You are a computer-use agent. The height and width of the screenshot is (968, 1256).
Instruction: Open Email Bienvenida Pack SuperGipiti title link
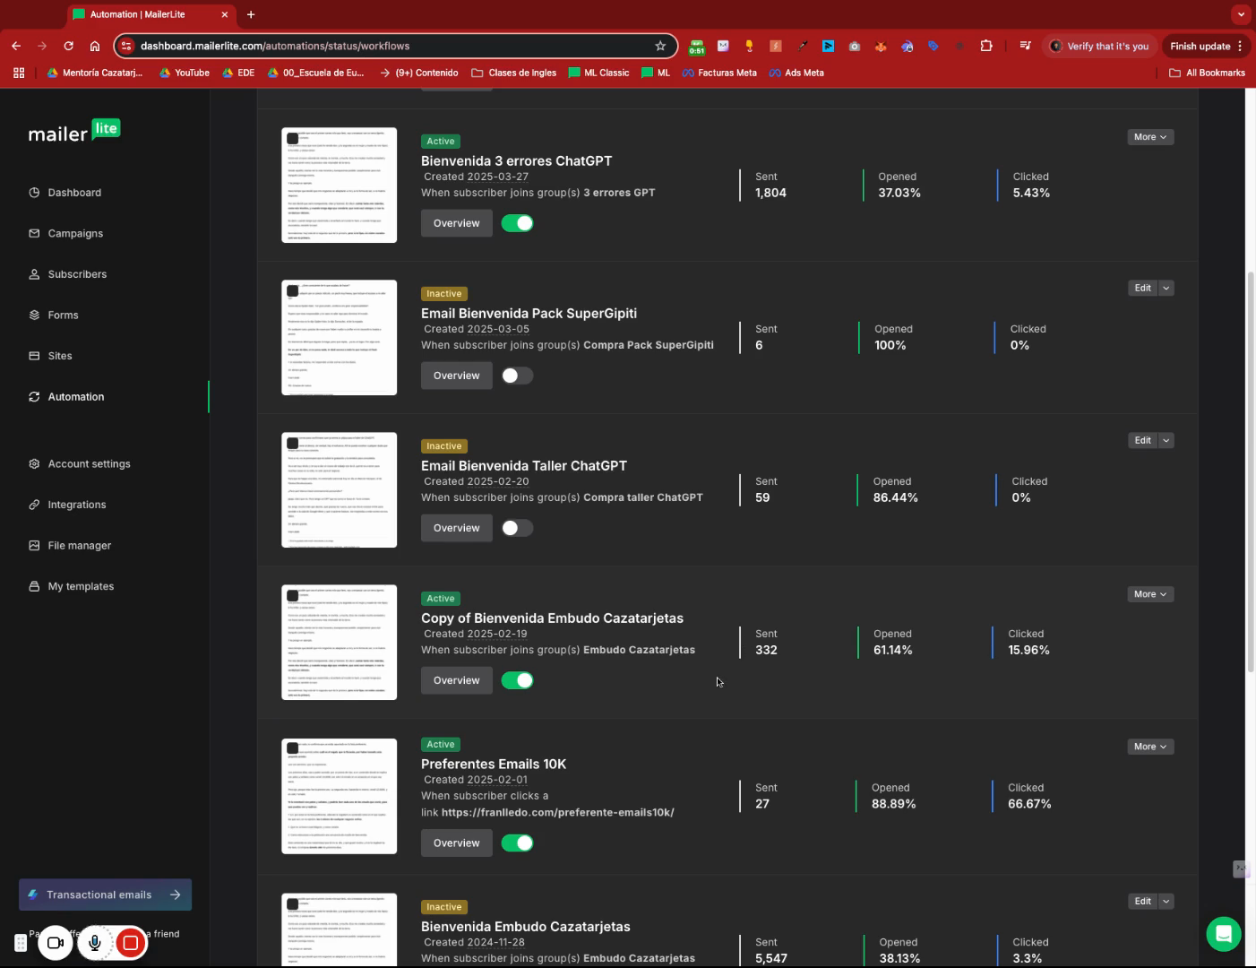pyautogui.click(x=529, y=313)
